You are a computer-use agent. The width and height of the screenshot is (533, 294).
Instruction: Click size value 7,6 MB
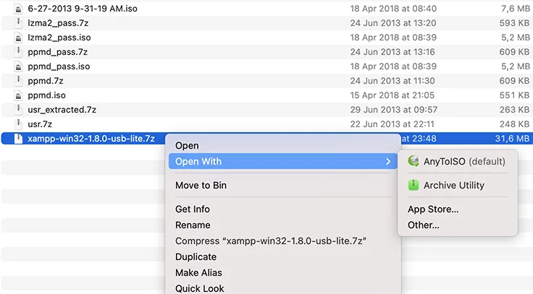(x=516, y=9)
